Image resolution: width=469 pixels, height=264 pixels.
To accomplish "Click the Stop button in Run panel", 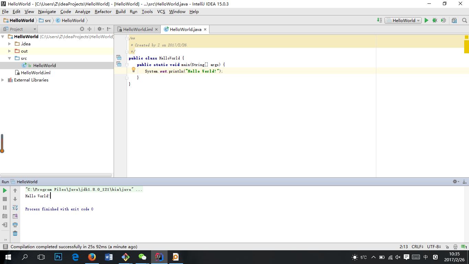I will click(5, 199).
